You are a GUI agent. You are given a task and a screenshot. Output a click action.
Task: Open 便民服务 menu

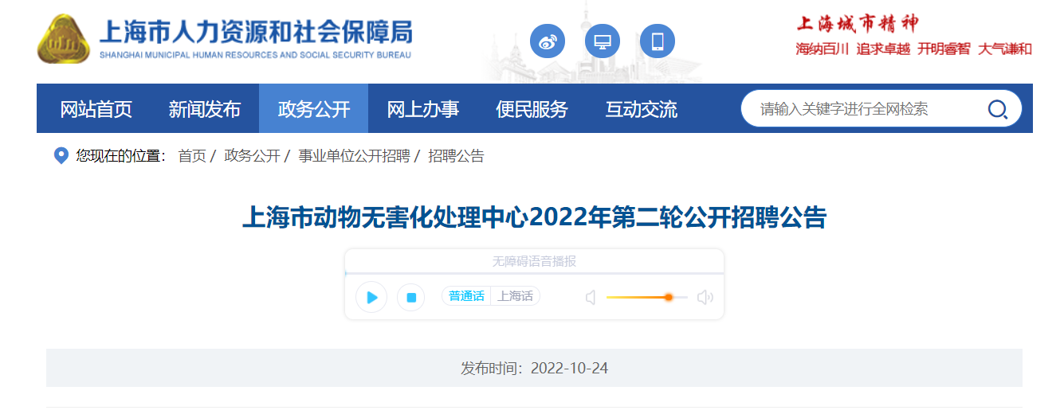point(532,109)
